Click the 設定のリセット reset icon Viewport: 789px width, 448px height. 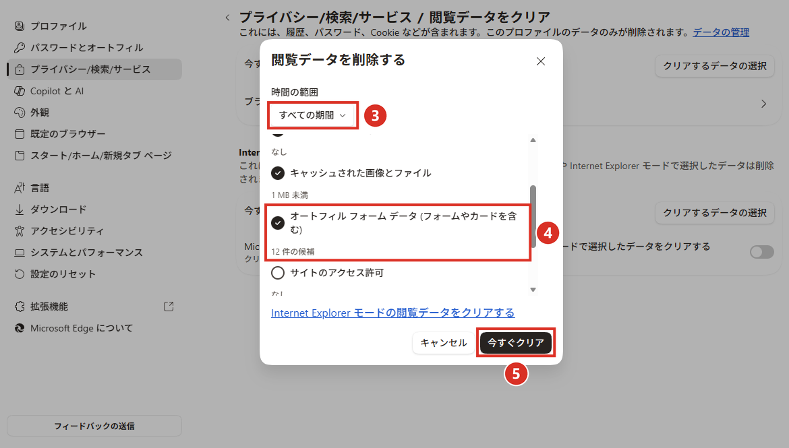click(x=19, y=274)
